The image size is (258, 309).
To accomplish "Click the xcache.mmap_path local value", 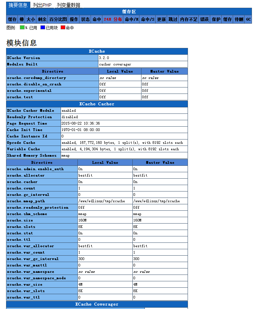I will click(x=102, y=201).
